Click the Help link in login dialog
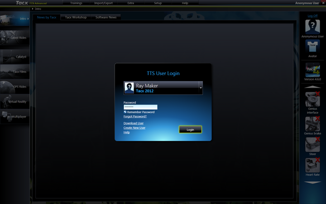 [x=126, y=132]
